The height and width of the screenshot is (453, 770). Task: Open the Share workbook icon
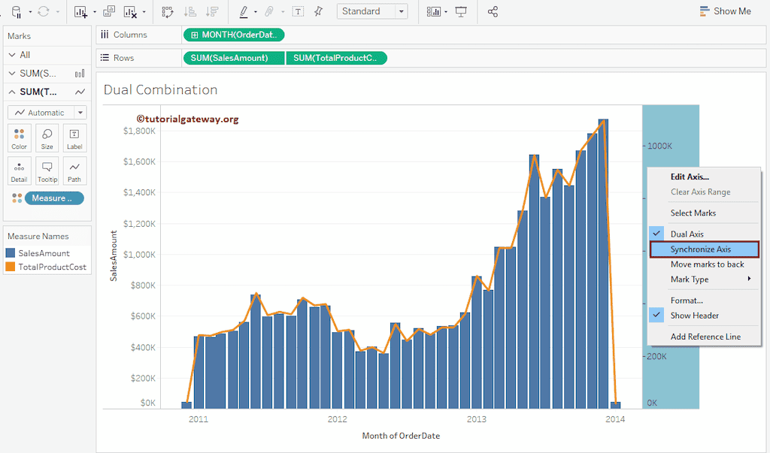click(493, 11)
